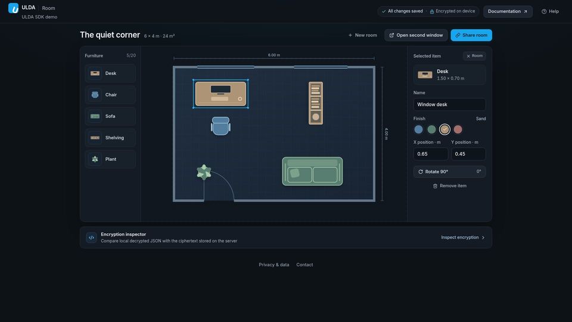
Task: Expand Inspect encryption
Action: click(x=462, y=237)
